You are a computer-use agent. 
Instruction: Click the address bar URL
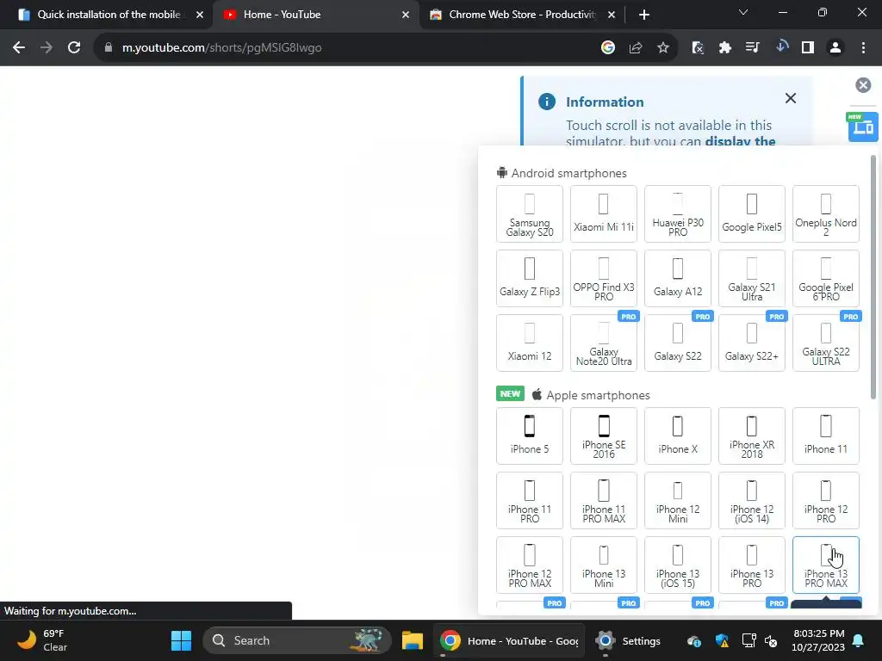coord(221,48)
